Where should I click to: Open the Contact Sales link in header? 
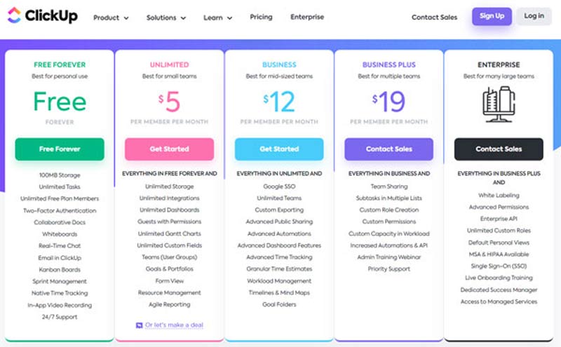434,17
